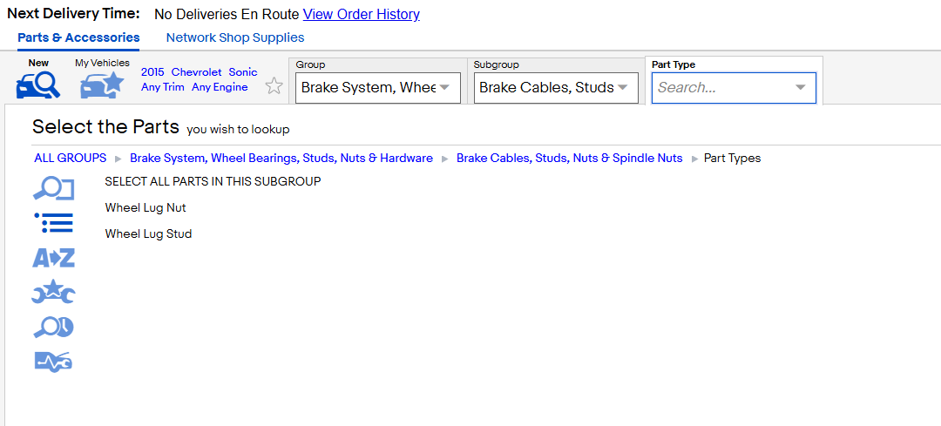The height and width of the screenshot is (426, 941).
Task: Choose Wheel Lug Nut part type
Action: click(146, 207)
